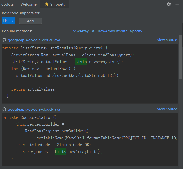View source of the RpcExpectation snippet
The image size is (183, 169).
pyautogui.click(x=167, y=109)
